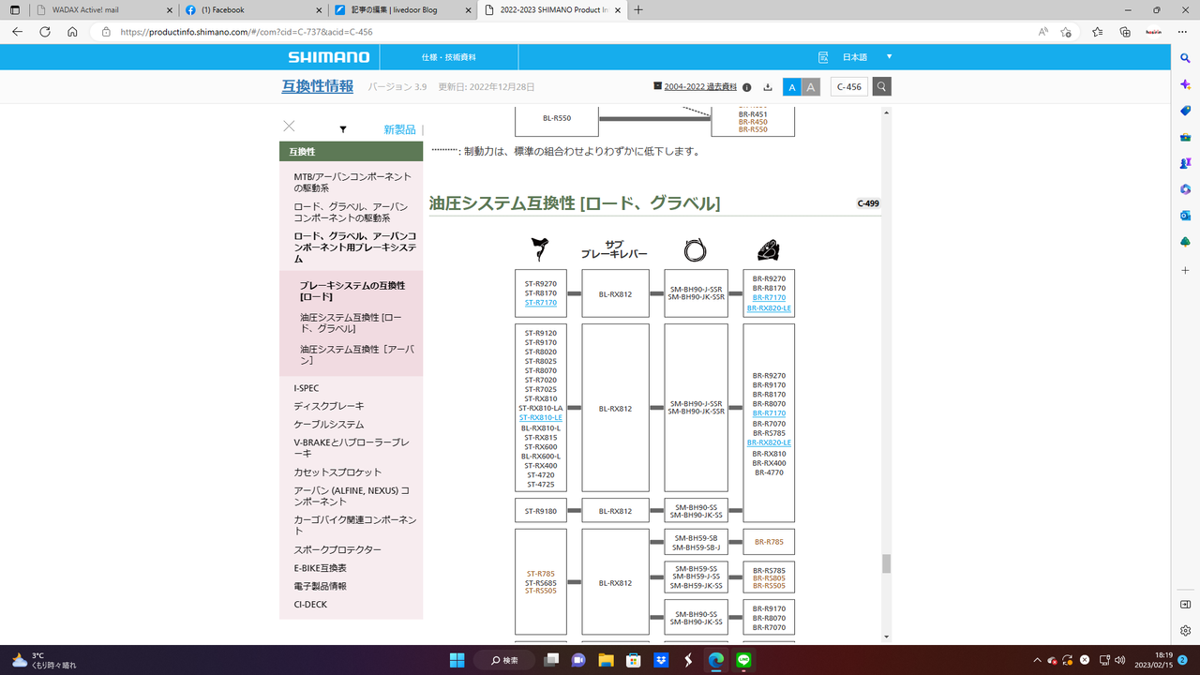Click the C-456 code search field
The image size is (1200, 675).
click(849, 86)
